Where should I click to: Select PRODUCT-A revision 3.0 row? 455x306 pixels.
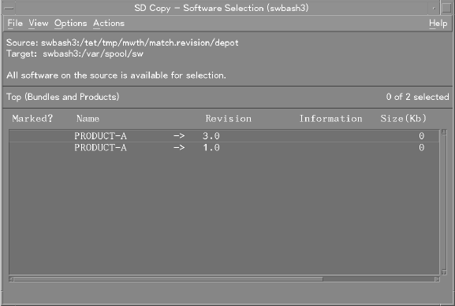click(224, 136)
